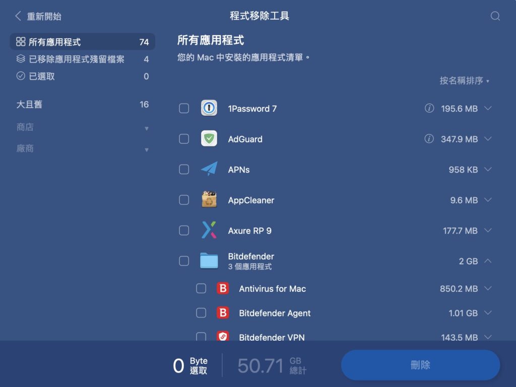Click the Bitdefender VPN shield icon
This screenshot has width=516, height=387.
pos(223,336)
